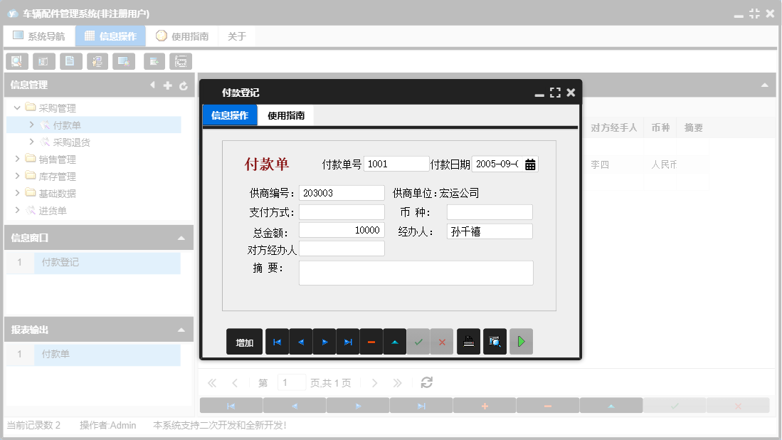Jump to first record in the 付款登记 dialog
This screenshot has height=440, width=782.
(x=277, y=341)
